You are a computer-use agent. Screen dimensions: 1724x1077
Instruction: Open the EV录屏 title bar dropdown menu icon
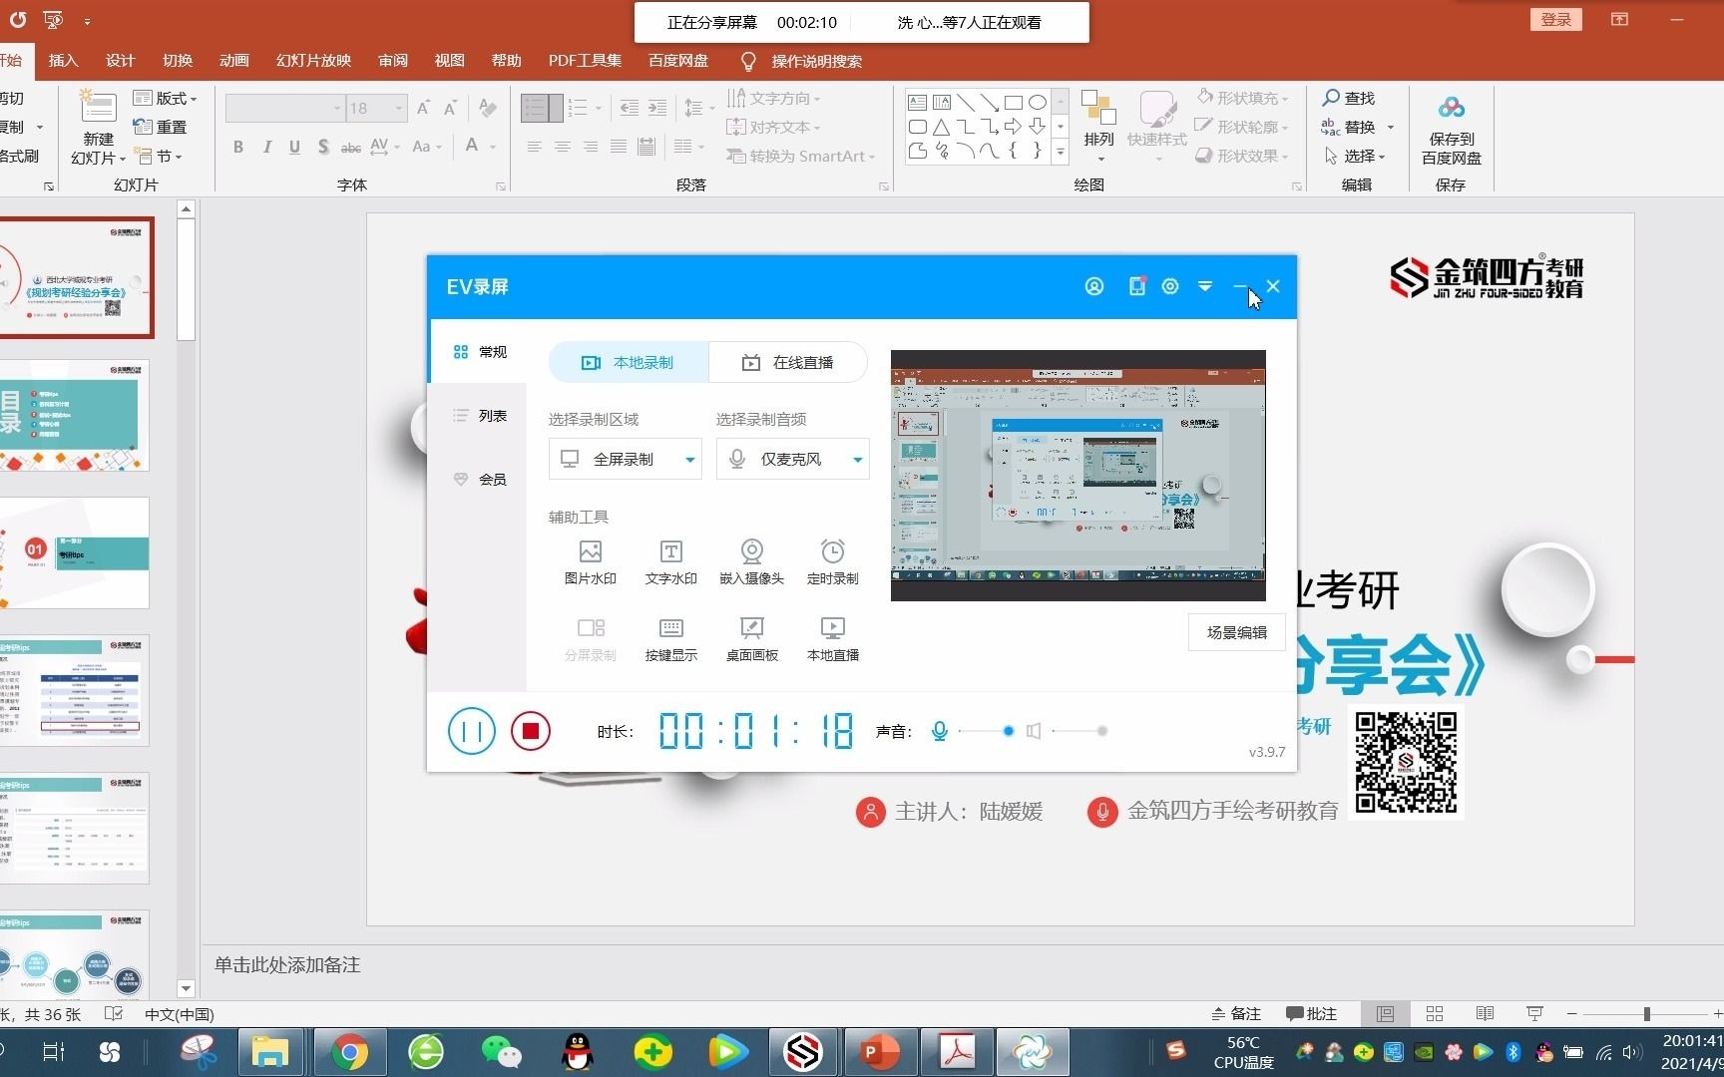[1205, 286]
